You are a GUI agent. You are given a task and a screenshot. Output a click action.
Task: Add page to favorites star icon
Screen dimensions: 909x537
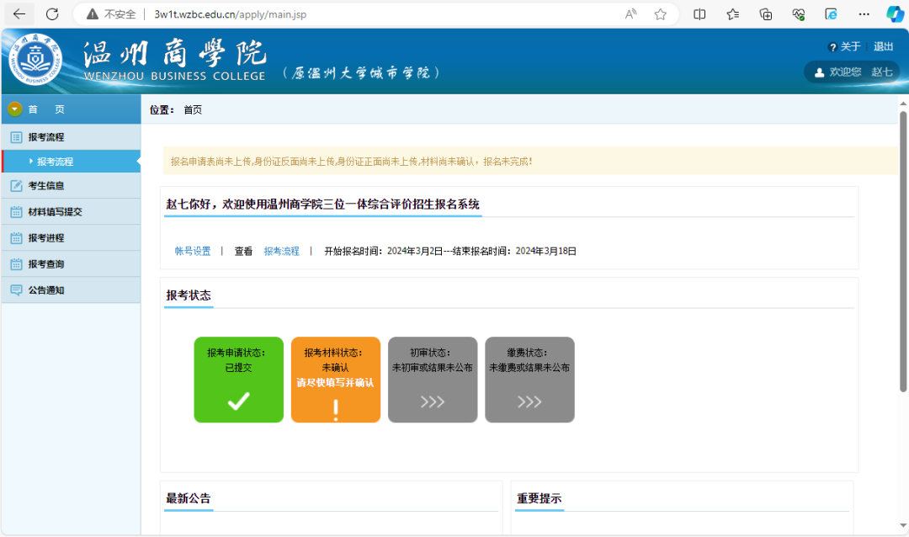pos(661,13)
